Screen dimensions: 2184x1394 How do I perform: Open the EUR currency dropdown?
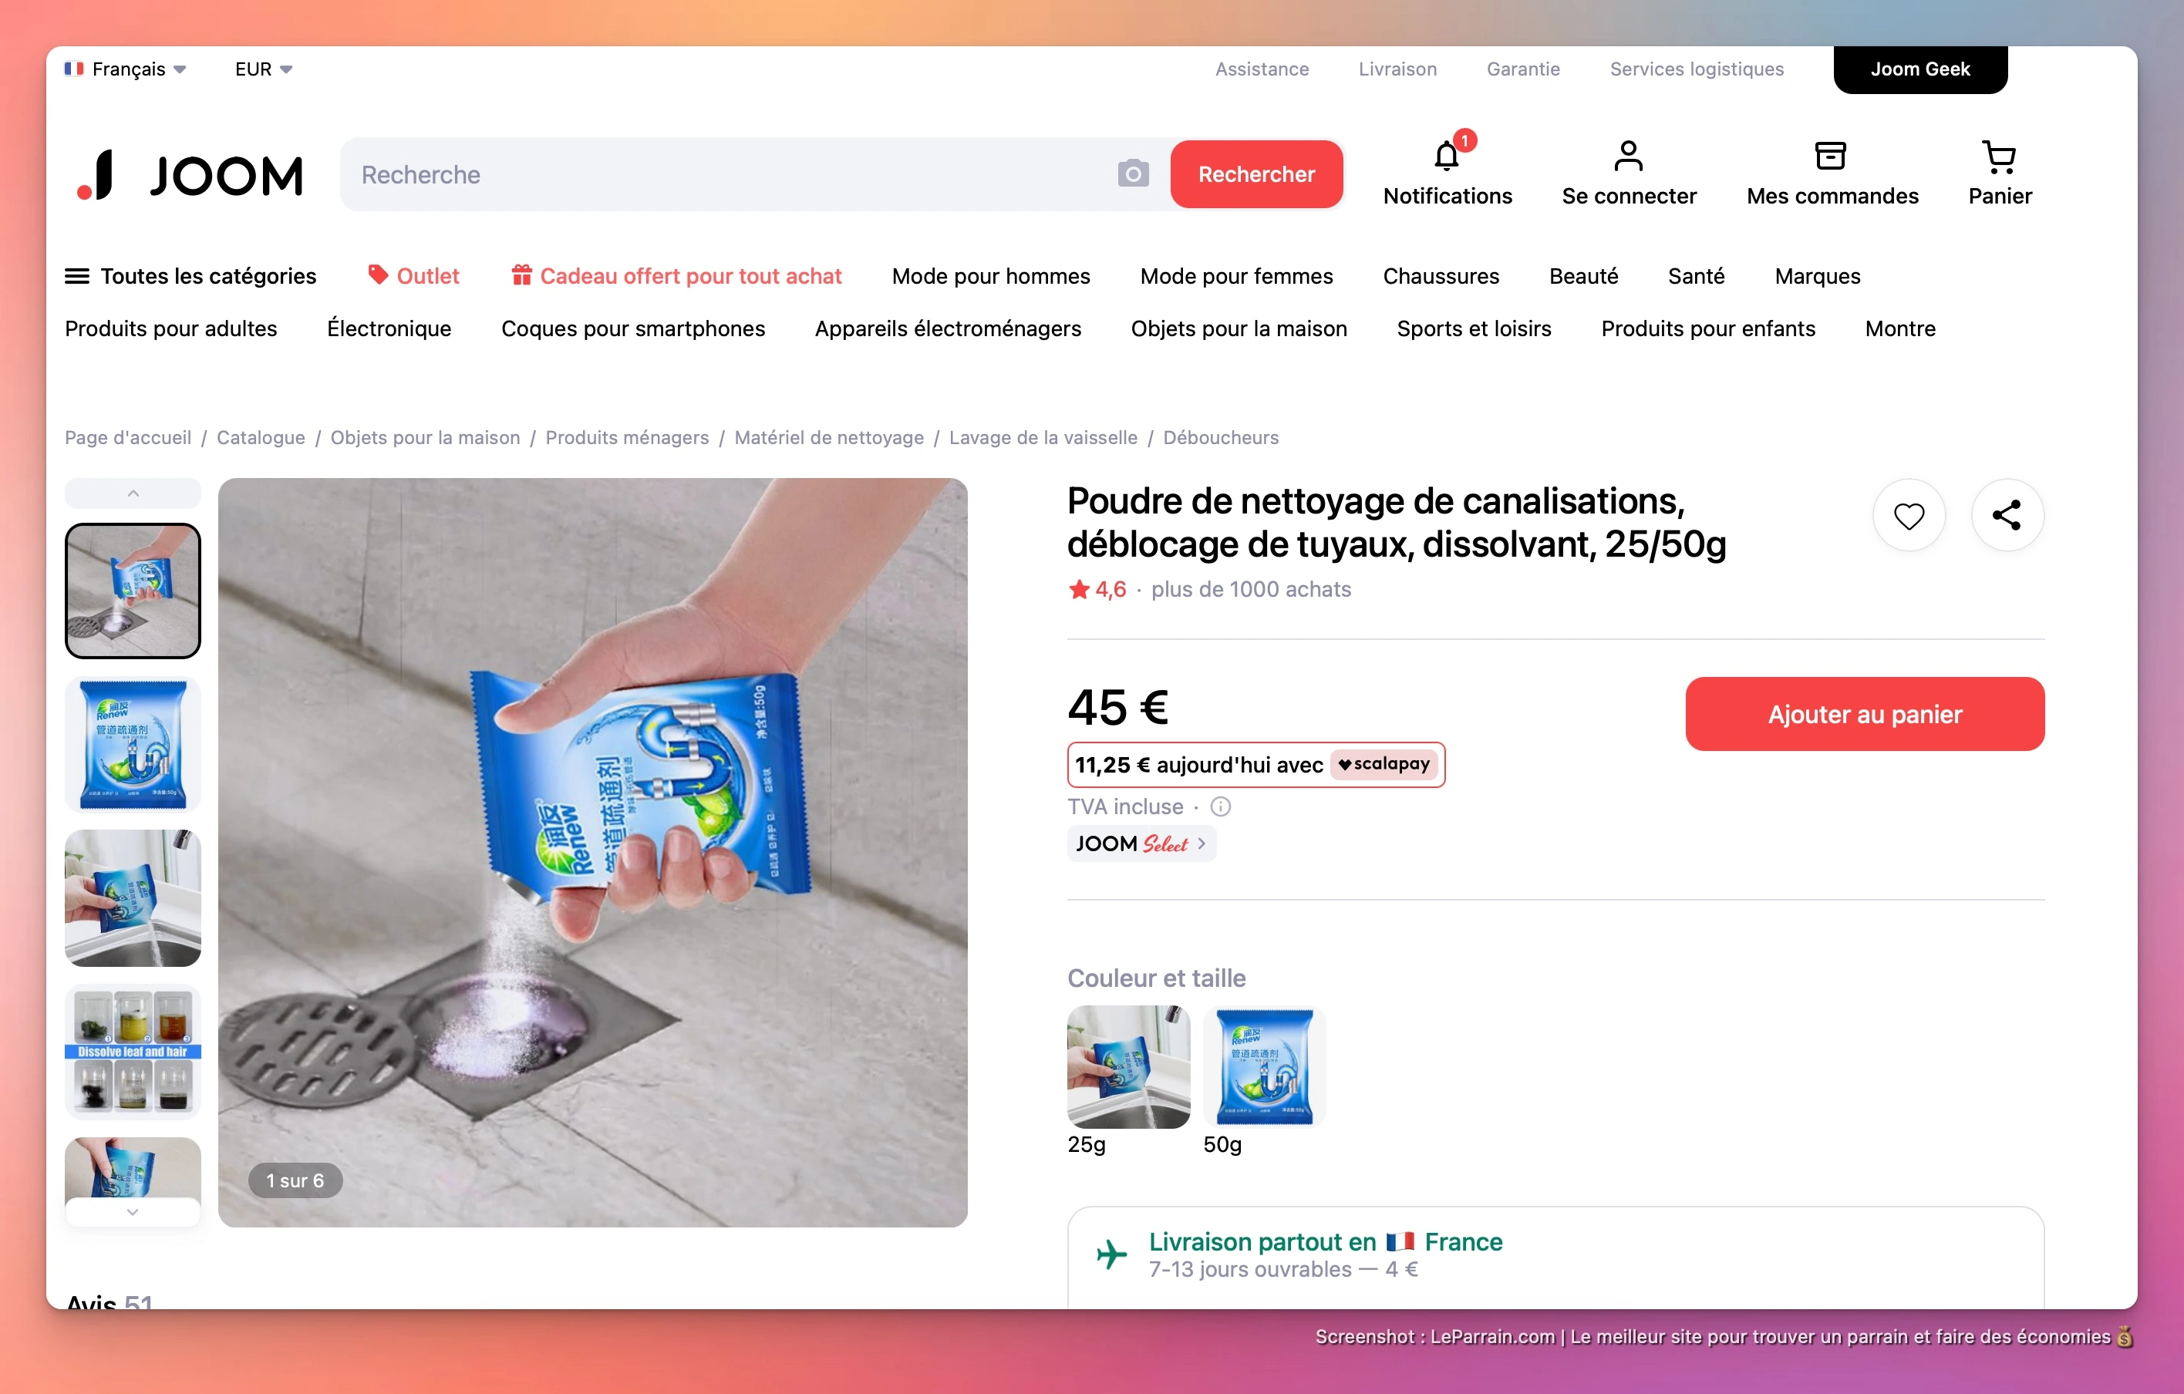pos(263,69)
